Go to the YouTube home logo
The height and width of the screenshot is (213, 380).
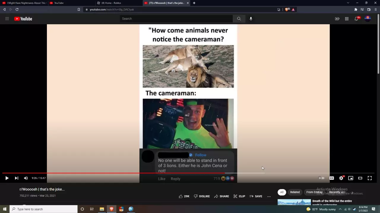coord(23,19)
